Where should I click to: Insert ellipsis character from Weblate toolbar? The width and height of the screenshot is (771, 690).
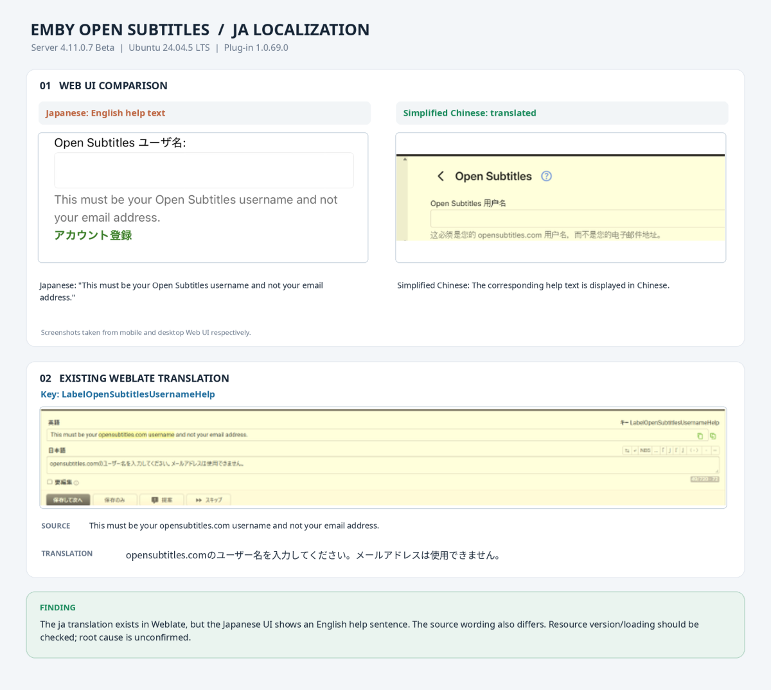[656, 450]
